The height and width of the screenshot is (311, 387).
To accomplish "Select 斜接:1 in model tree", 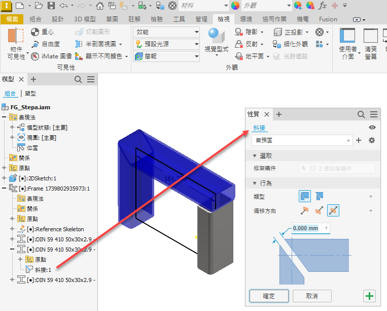I will (x=43, y=270).
